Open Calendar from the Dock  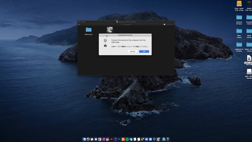(x=92, y=139)
